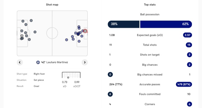Image resolution: width=202 pixels, height=108 pixels.
Task: Select the blue shot marker nearest midfield
Action: coord(66,40)
